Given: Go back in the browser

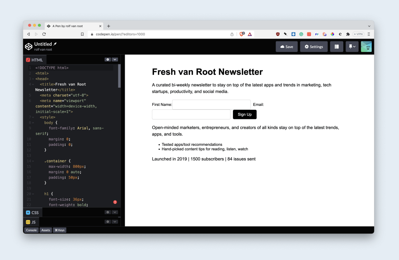Looking at the screenshot, I should 28,34.
